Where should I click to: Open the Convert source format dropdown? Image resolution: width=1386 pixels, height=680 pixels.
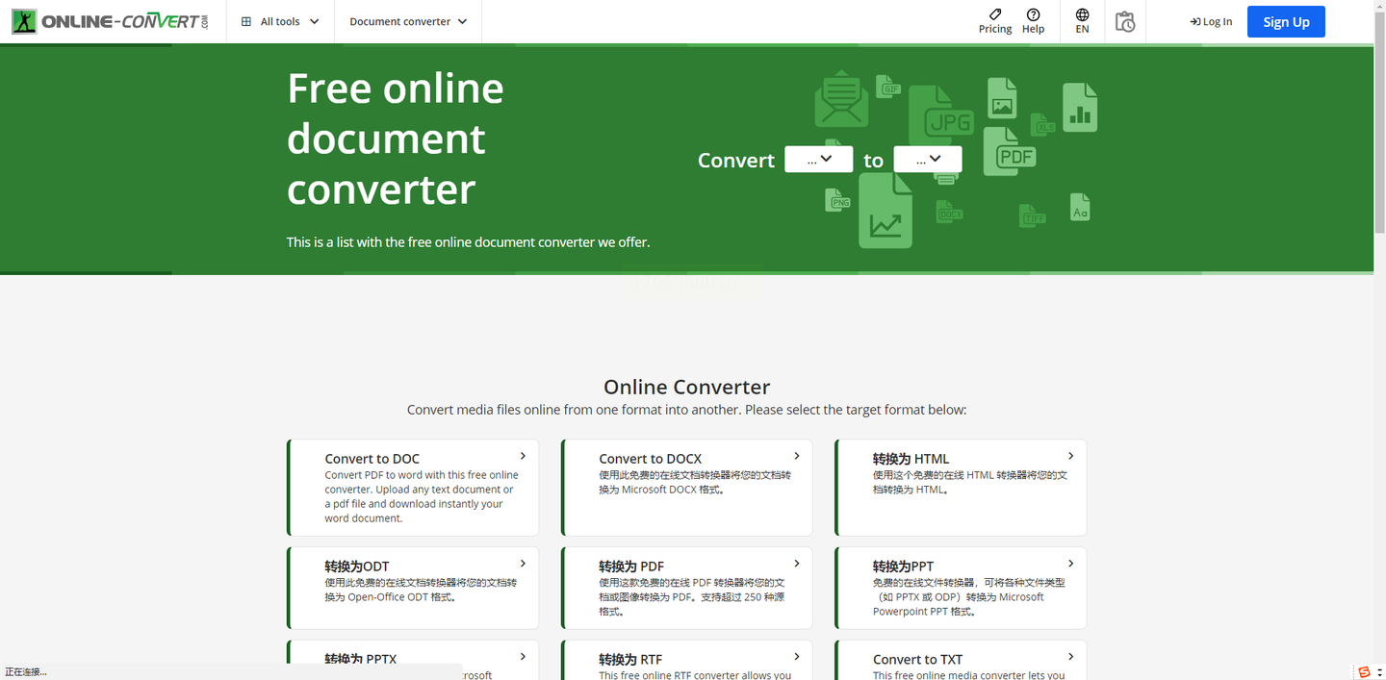tap(818, 159)
